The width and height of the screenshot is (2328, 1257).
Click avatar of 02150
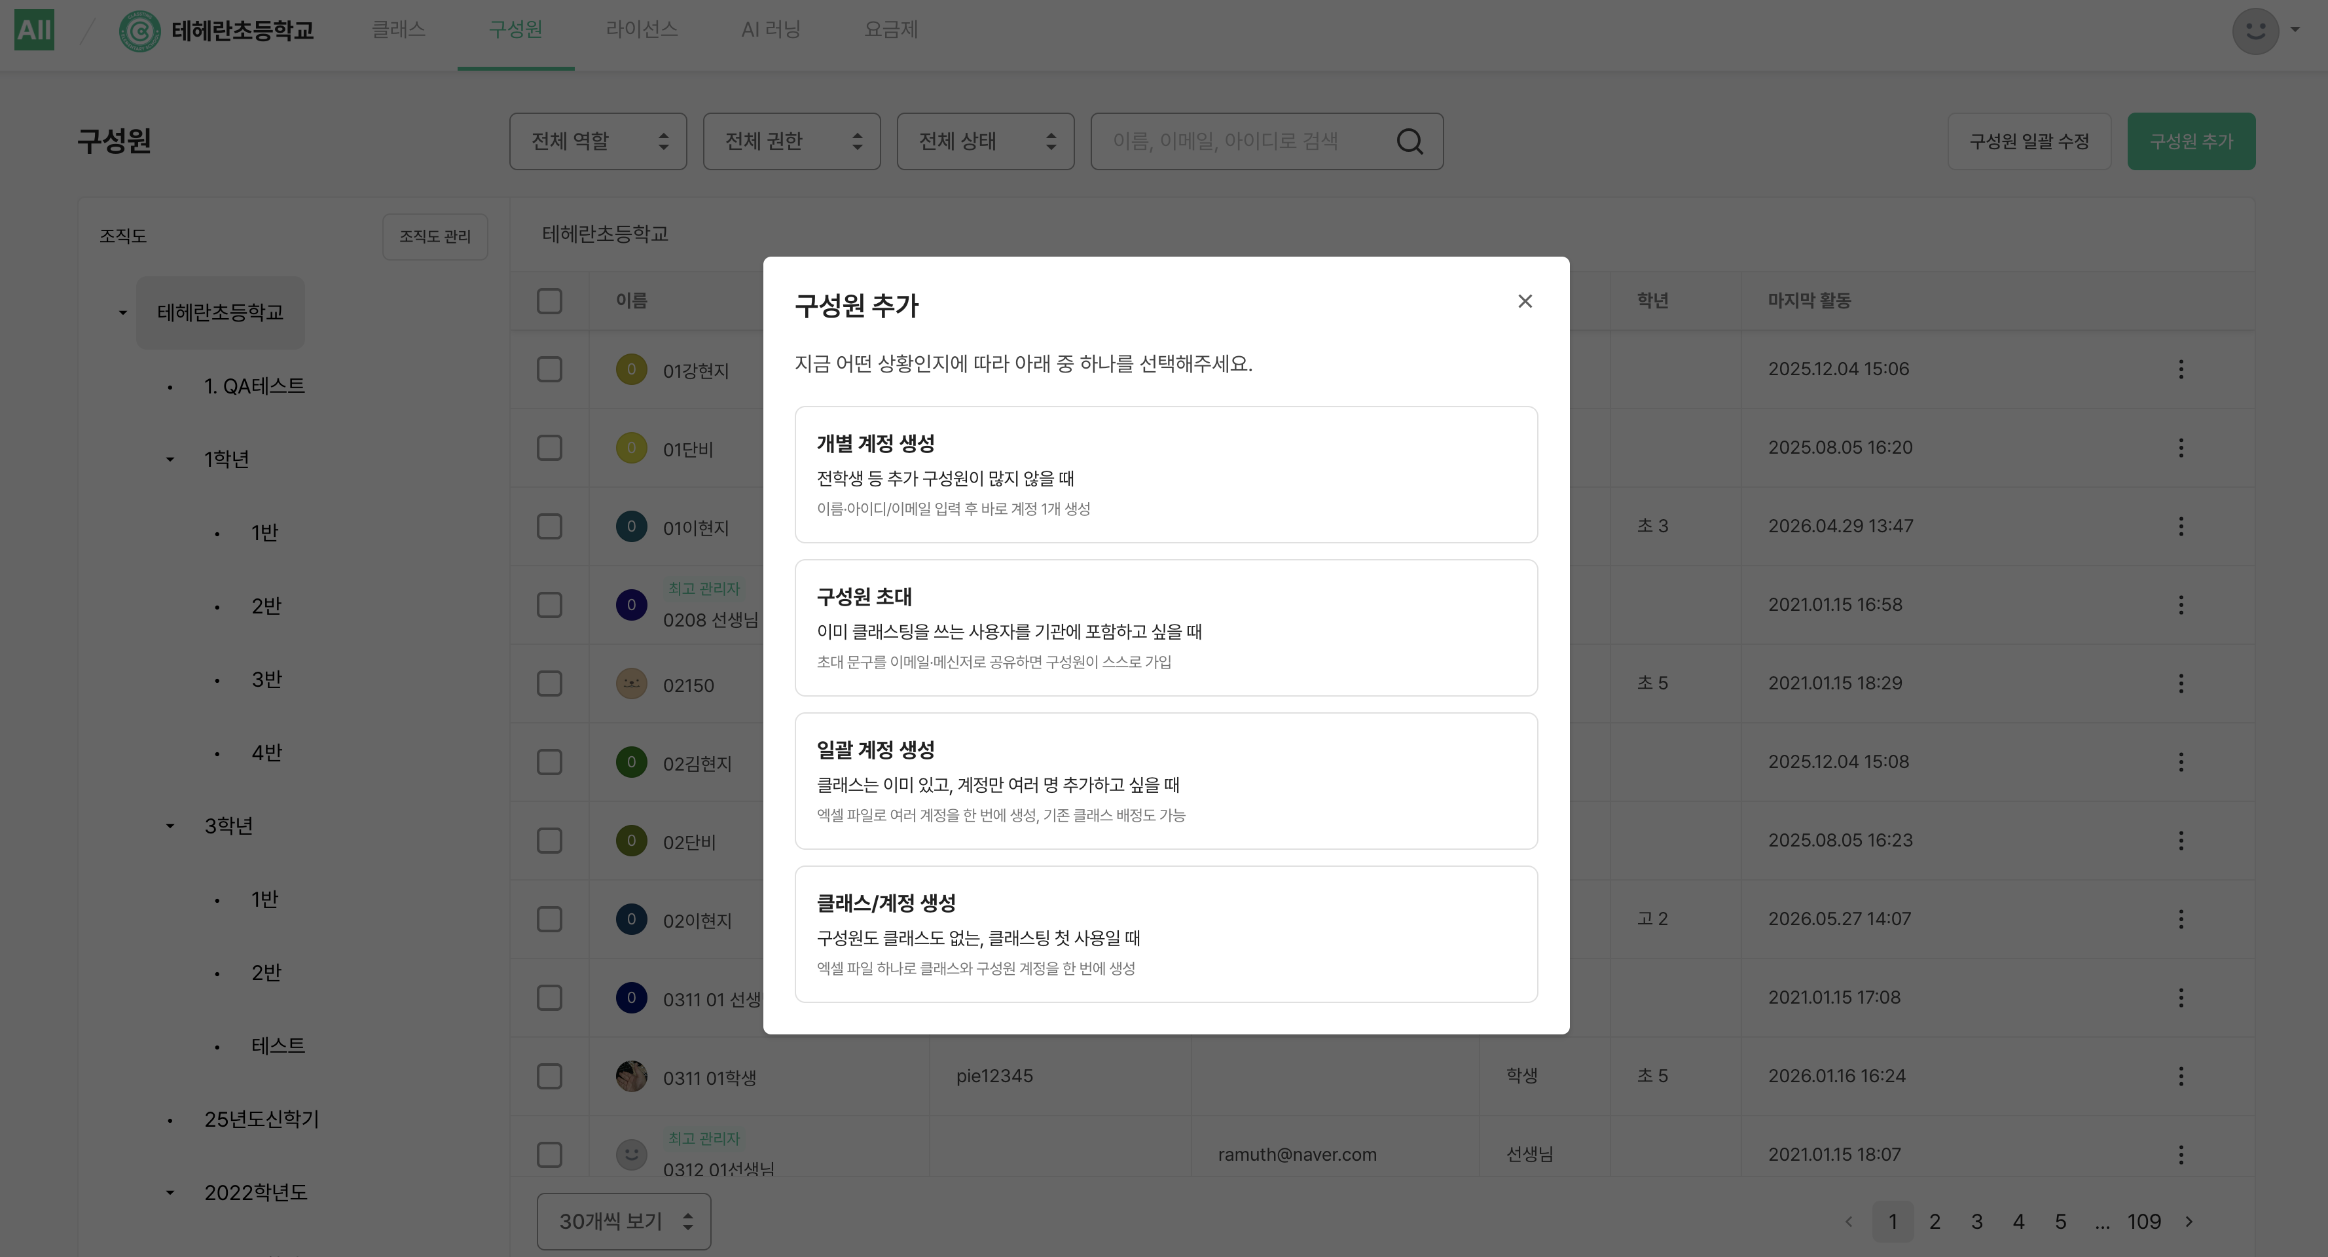click(x=631, y=683)
